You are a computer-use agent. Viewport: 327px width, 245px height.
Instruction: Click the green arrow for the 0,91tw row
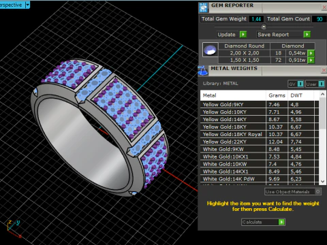[311, 60]
